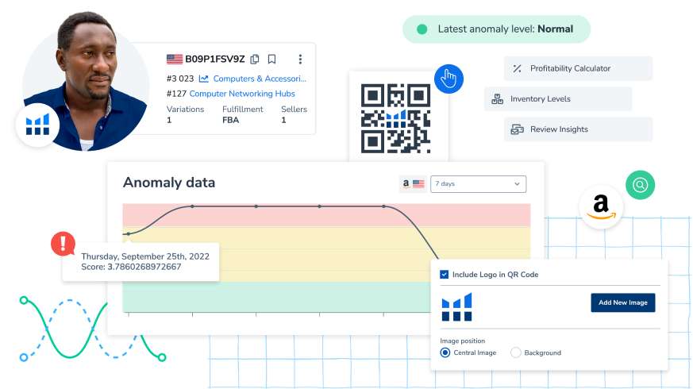Open the Review Insights menu item

pos(578,129)
